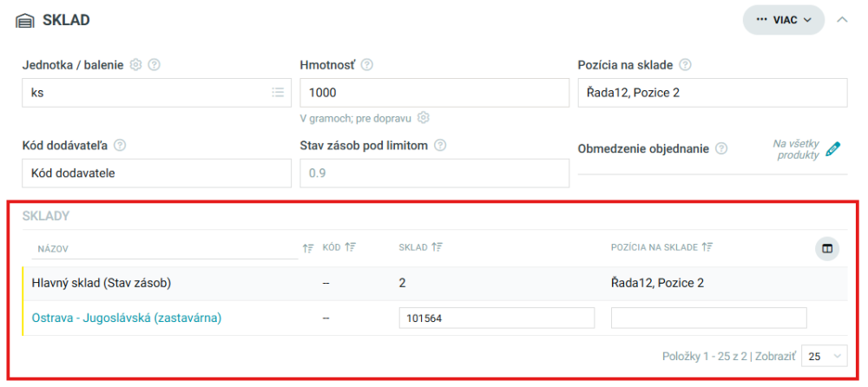Viewport: 868px width, 387px height.
Task: Click gear icon after 'V gramoch; pre dopravu'
Action: coord(424,118)
